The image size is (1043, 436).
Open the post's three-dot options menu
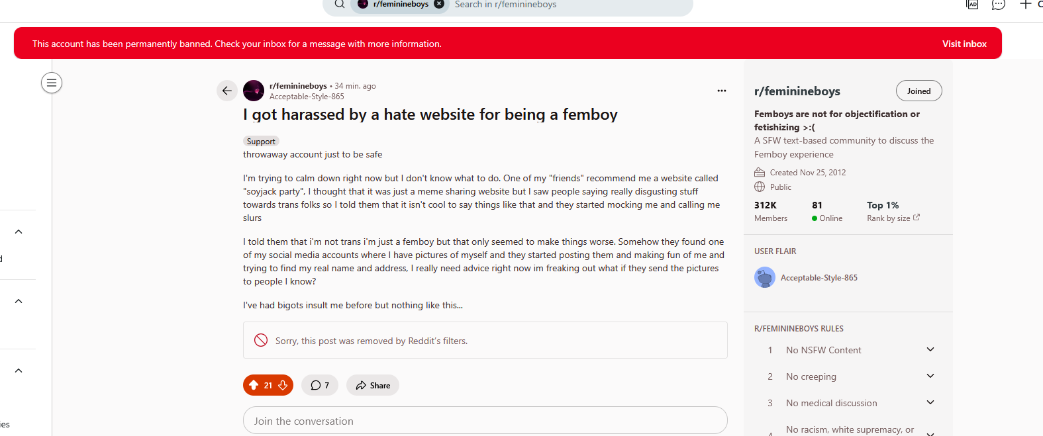pos(721,91)
